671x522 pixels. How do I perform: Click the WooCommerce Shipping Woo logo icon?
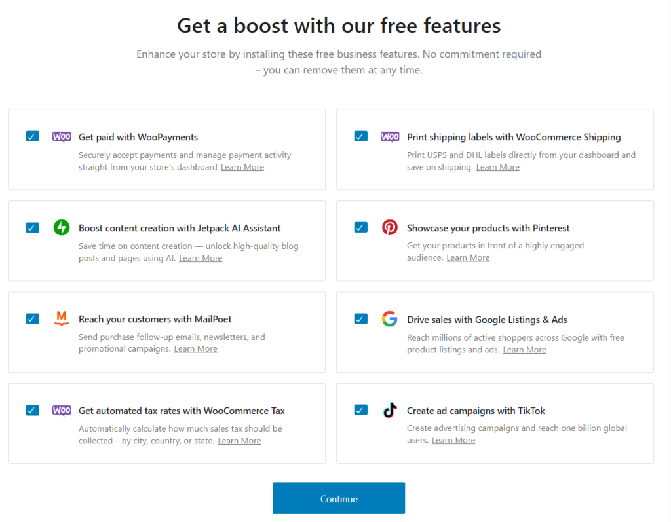(389, 136)
